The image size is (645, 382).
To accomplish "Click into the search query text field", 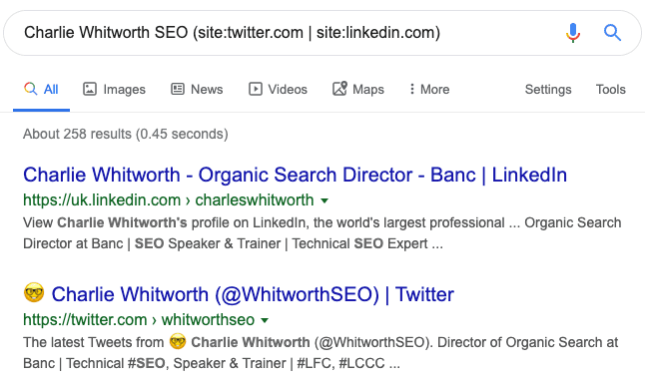I will click(x=288, y=33).
